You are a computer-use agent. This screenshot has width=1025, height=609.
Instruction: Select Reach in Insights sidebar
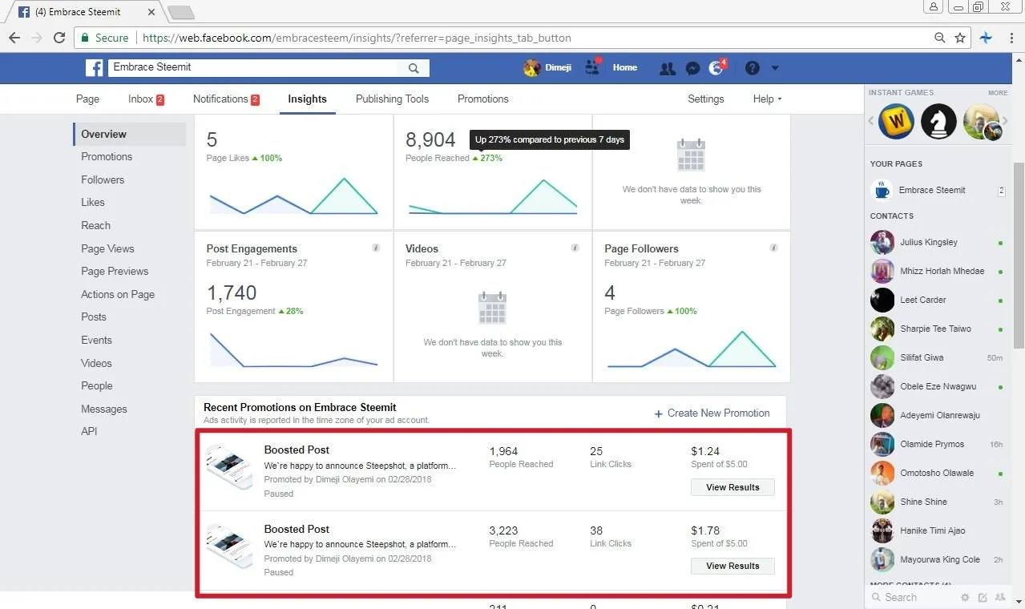[x=95, y=226]
